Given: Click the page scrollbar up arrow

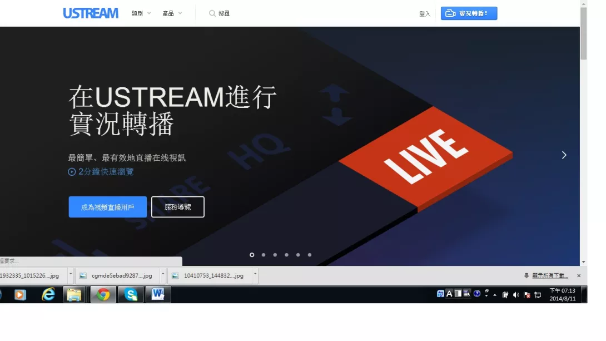Looking at the screenshot, I should 584,3.
